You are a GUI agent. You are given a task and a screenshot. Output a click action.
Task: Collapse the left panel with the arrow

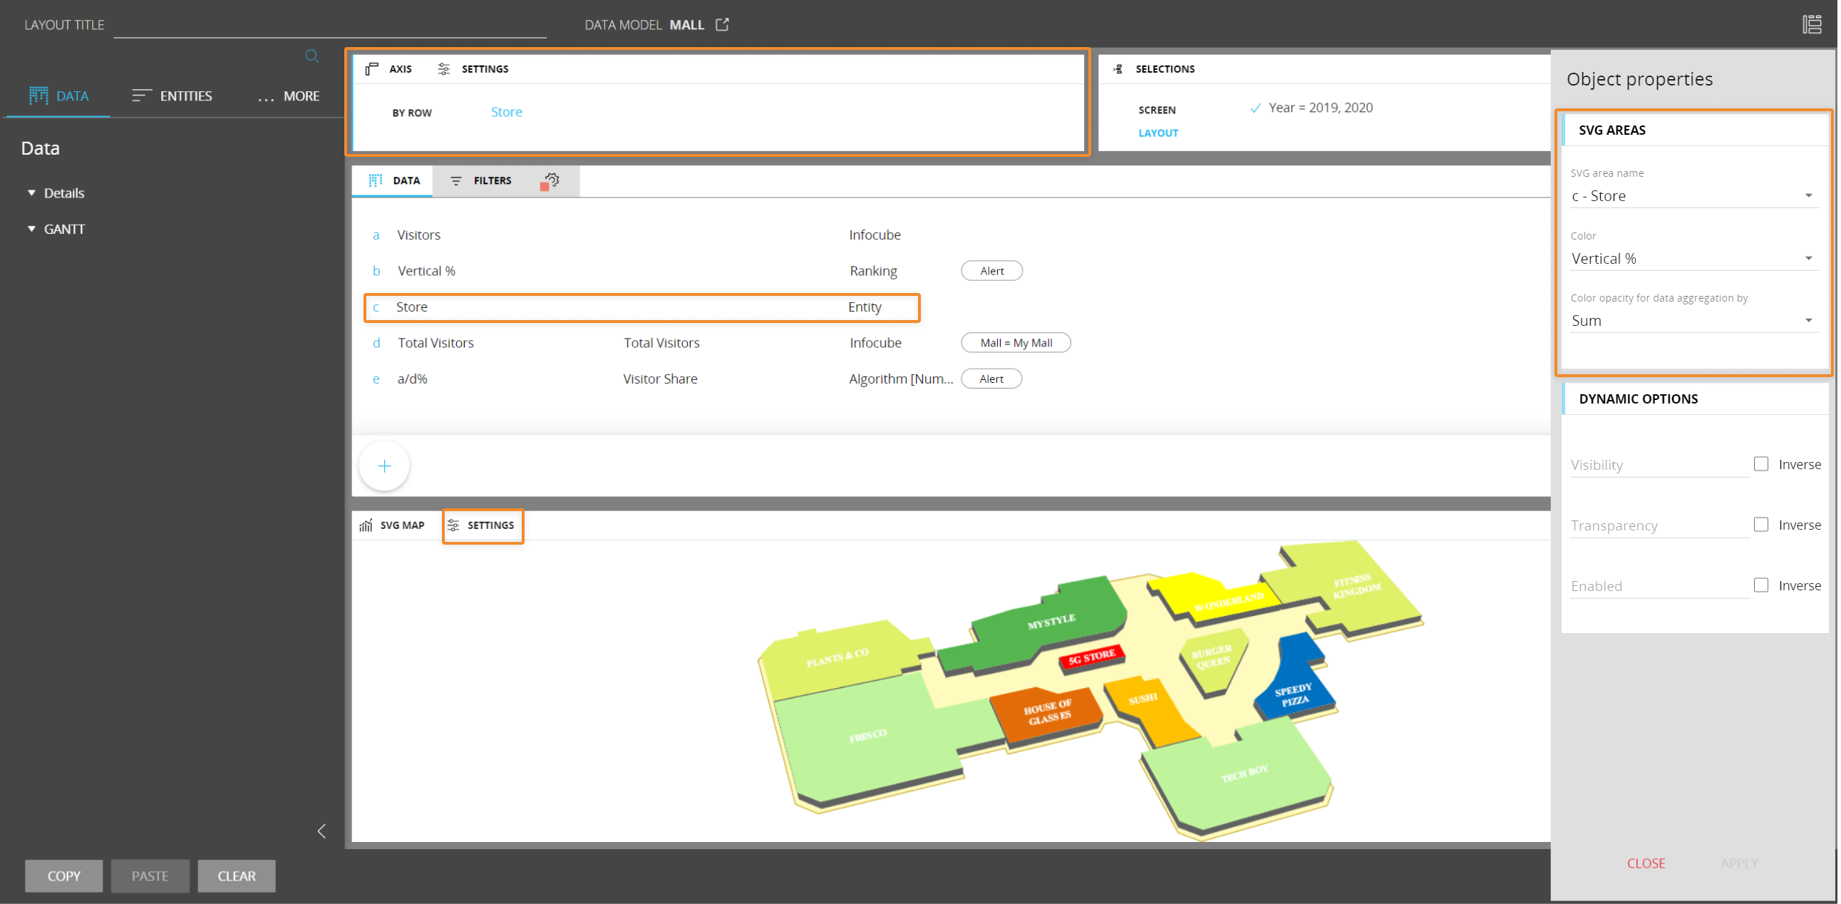coord(321,831)
